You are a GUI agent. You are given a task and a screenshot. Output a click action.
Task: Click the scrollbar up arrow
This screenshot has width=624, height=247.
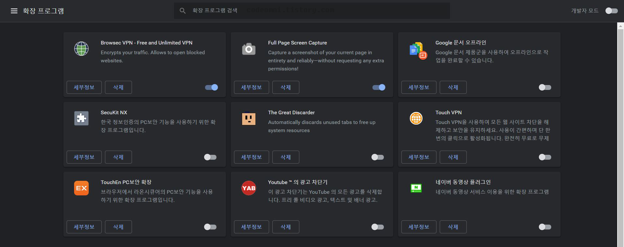pos(620,25)
